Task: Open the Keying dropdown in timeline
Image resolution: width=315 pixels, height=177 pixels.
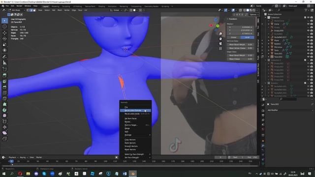Action: coord(24,157)
